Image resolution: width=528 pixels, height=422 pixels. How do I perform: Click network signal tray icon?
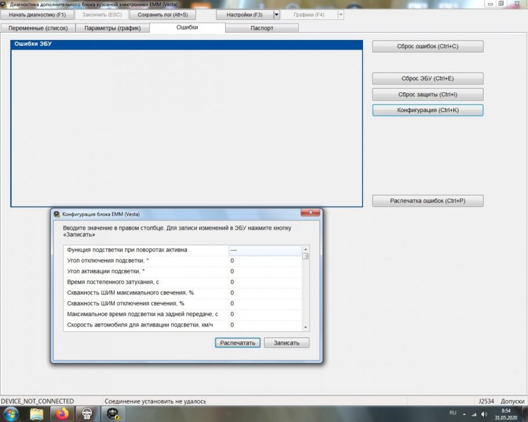pyautogui.click(x=474, y=414)
